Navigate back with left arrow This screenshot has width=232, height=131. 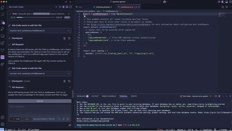[66, 2]
